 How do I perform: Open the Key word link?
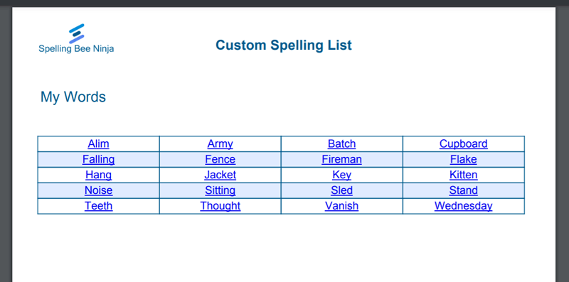341,175
